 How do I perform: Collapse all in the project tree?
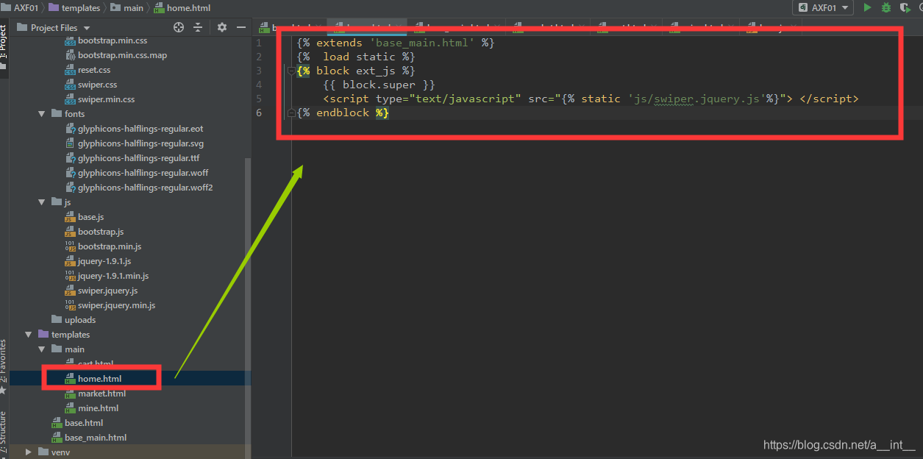[x=197, y=27]
